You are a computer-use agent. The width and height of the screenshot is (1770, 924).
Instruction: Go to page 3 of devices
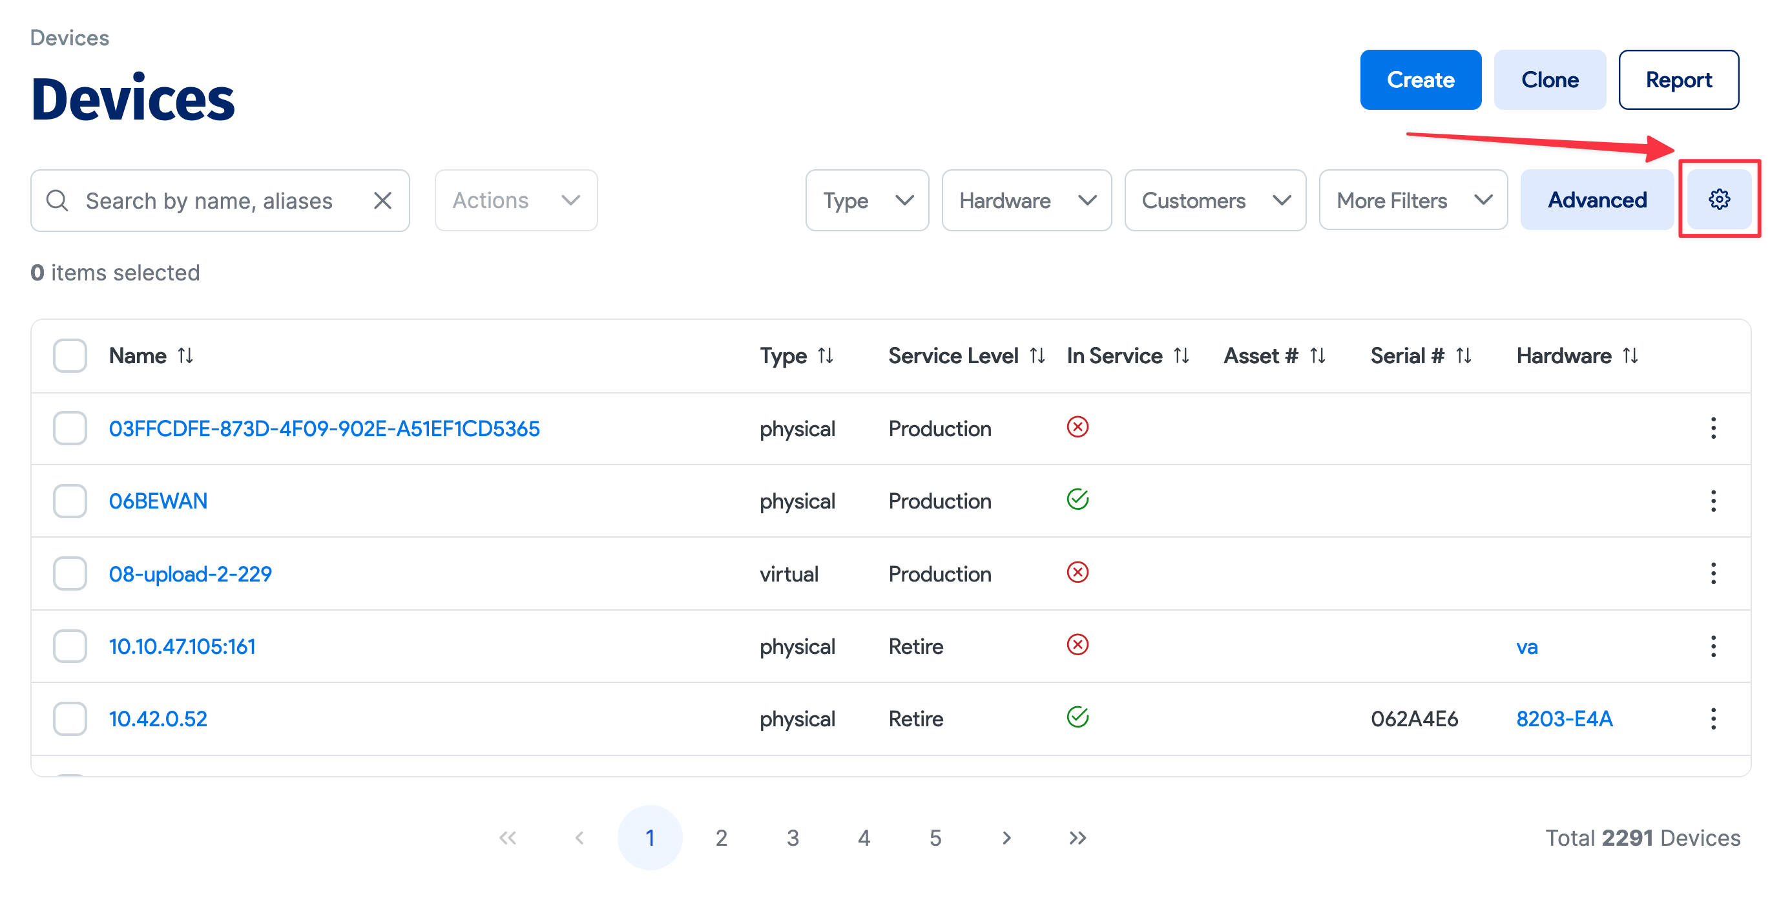pos(792,837)
